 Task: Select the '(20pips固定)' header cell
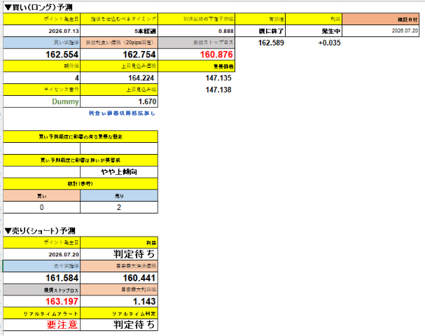pos(119,43)
